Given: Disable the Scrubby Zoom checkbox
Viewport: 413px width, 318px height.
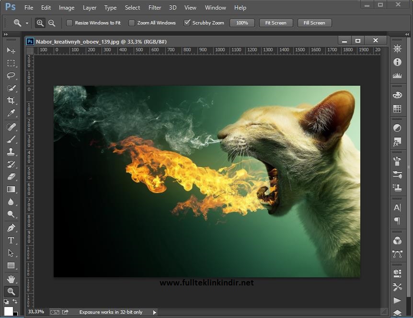Looking at the screenshot, I should 187,23.
